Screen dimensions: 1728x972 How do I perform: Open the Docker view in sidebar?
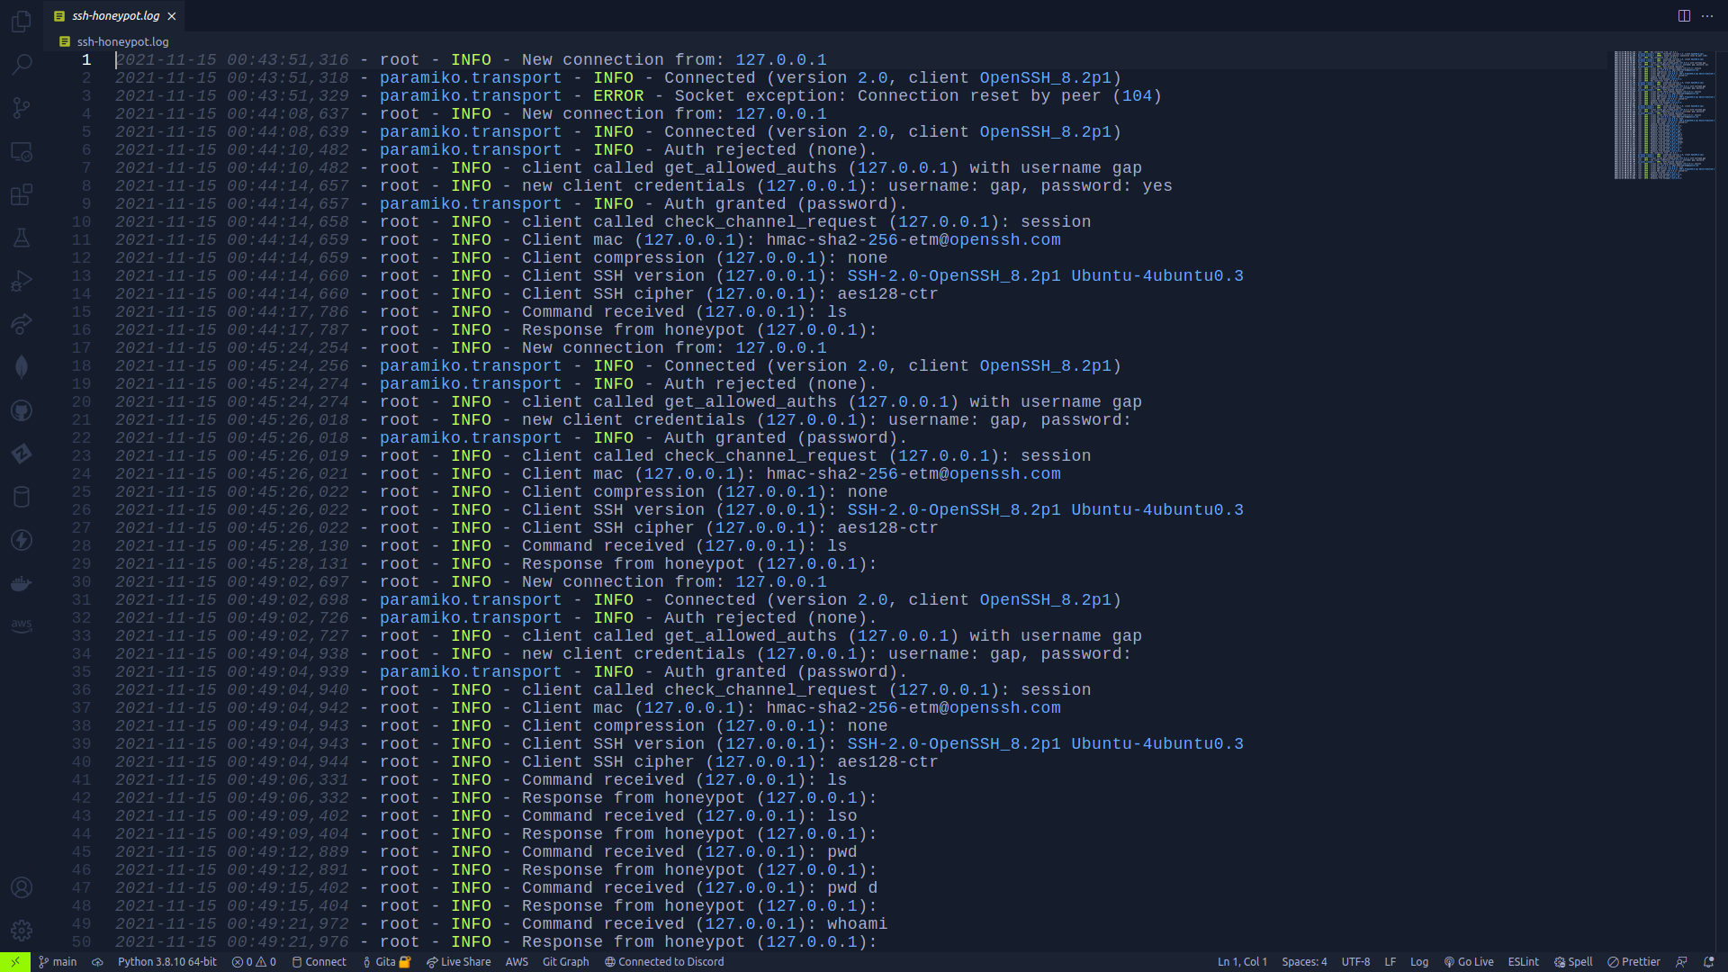pyautogui.click(x=22, y=583)
